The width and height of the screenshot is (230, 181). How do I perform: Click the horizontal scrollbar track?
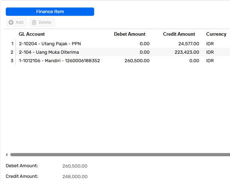[x=120, y=154]
